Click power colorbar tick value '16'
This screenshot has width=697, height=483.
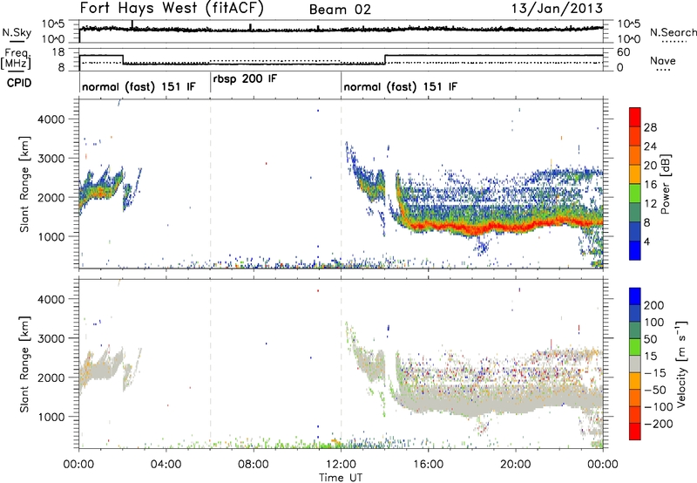[x=650, y=185]
